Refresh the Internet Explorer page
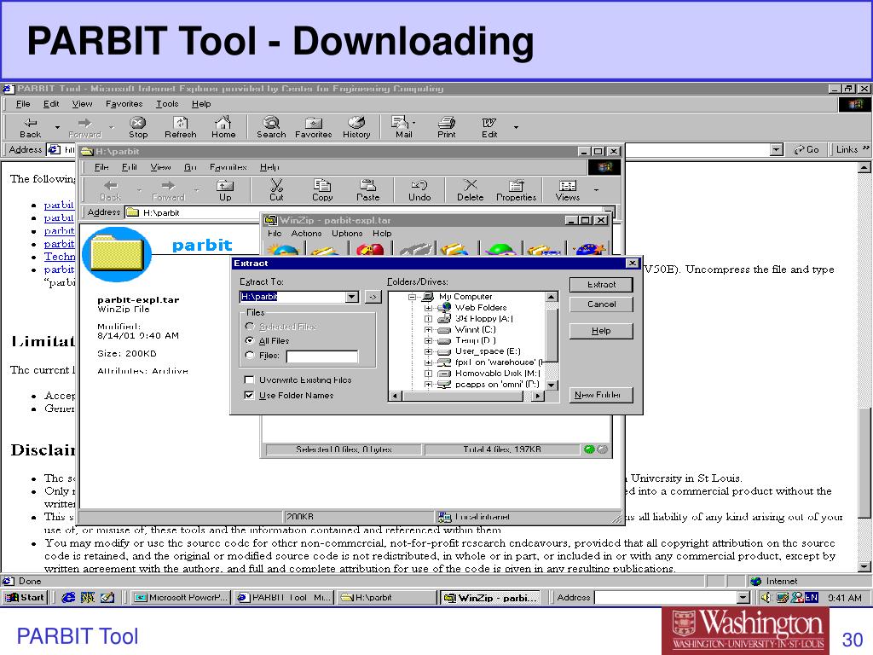 (181, 128)
